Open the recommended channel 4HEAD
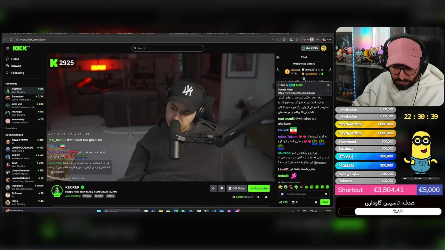 [x=24, y=157]
